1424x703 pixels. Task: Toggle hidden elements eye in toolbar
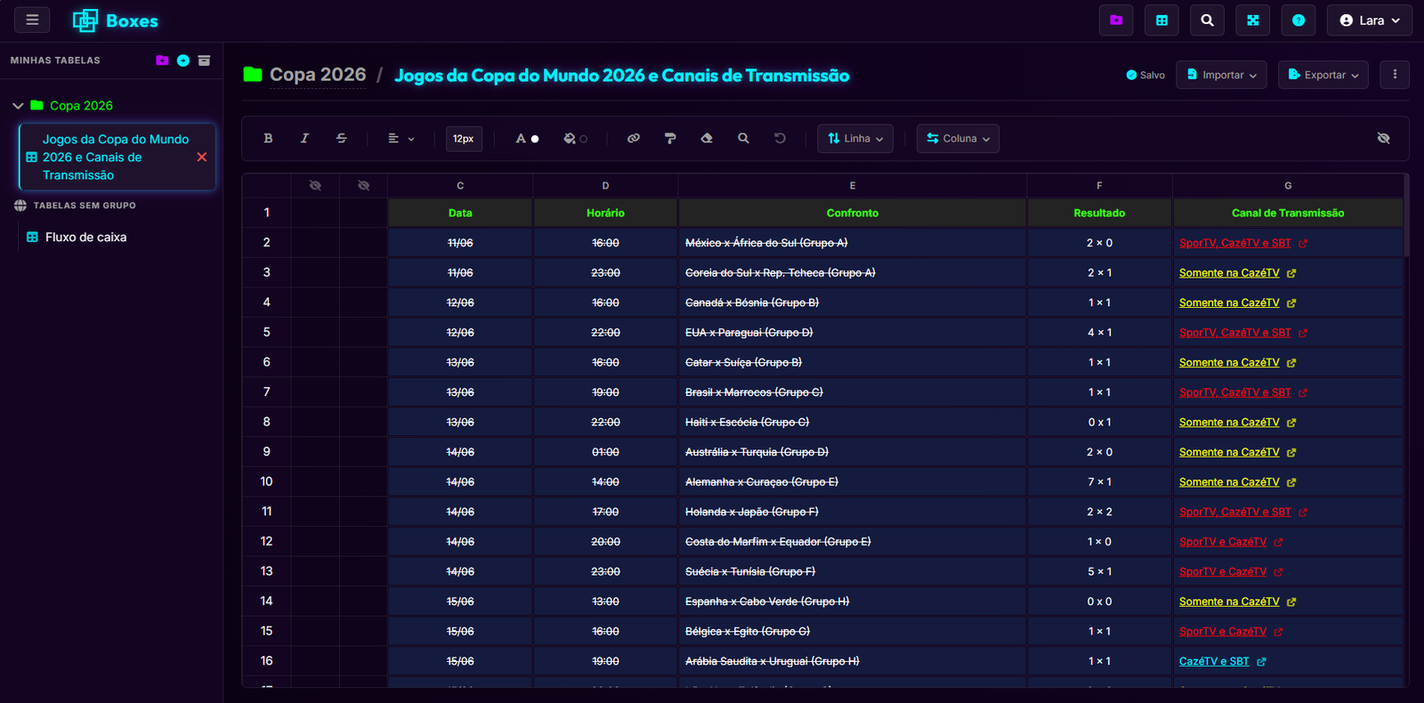(x=1383, y=139)
